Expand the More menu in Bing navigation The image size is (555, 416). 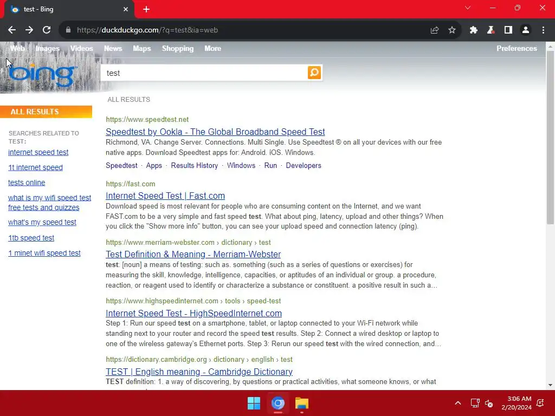[212, 48]
